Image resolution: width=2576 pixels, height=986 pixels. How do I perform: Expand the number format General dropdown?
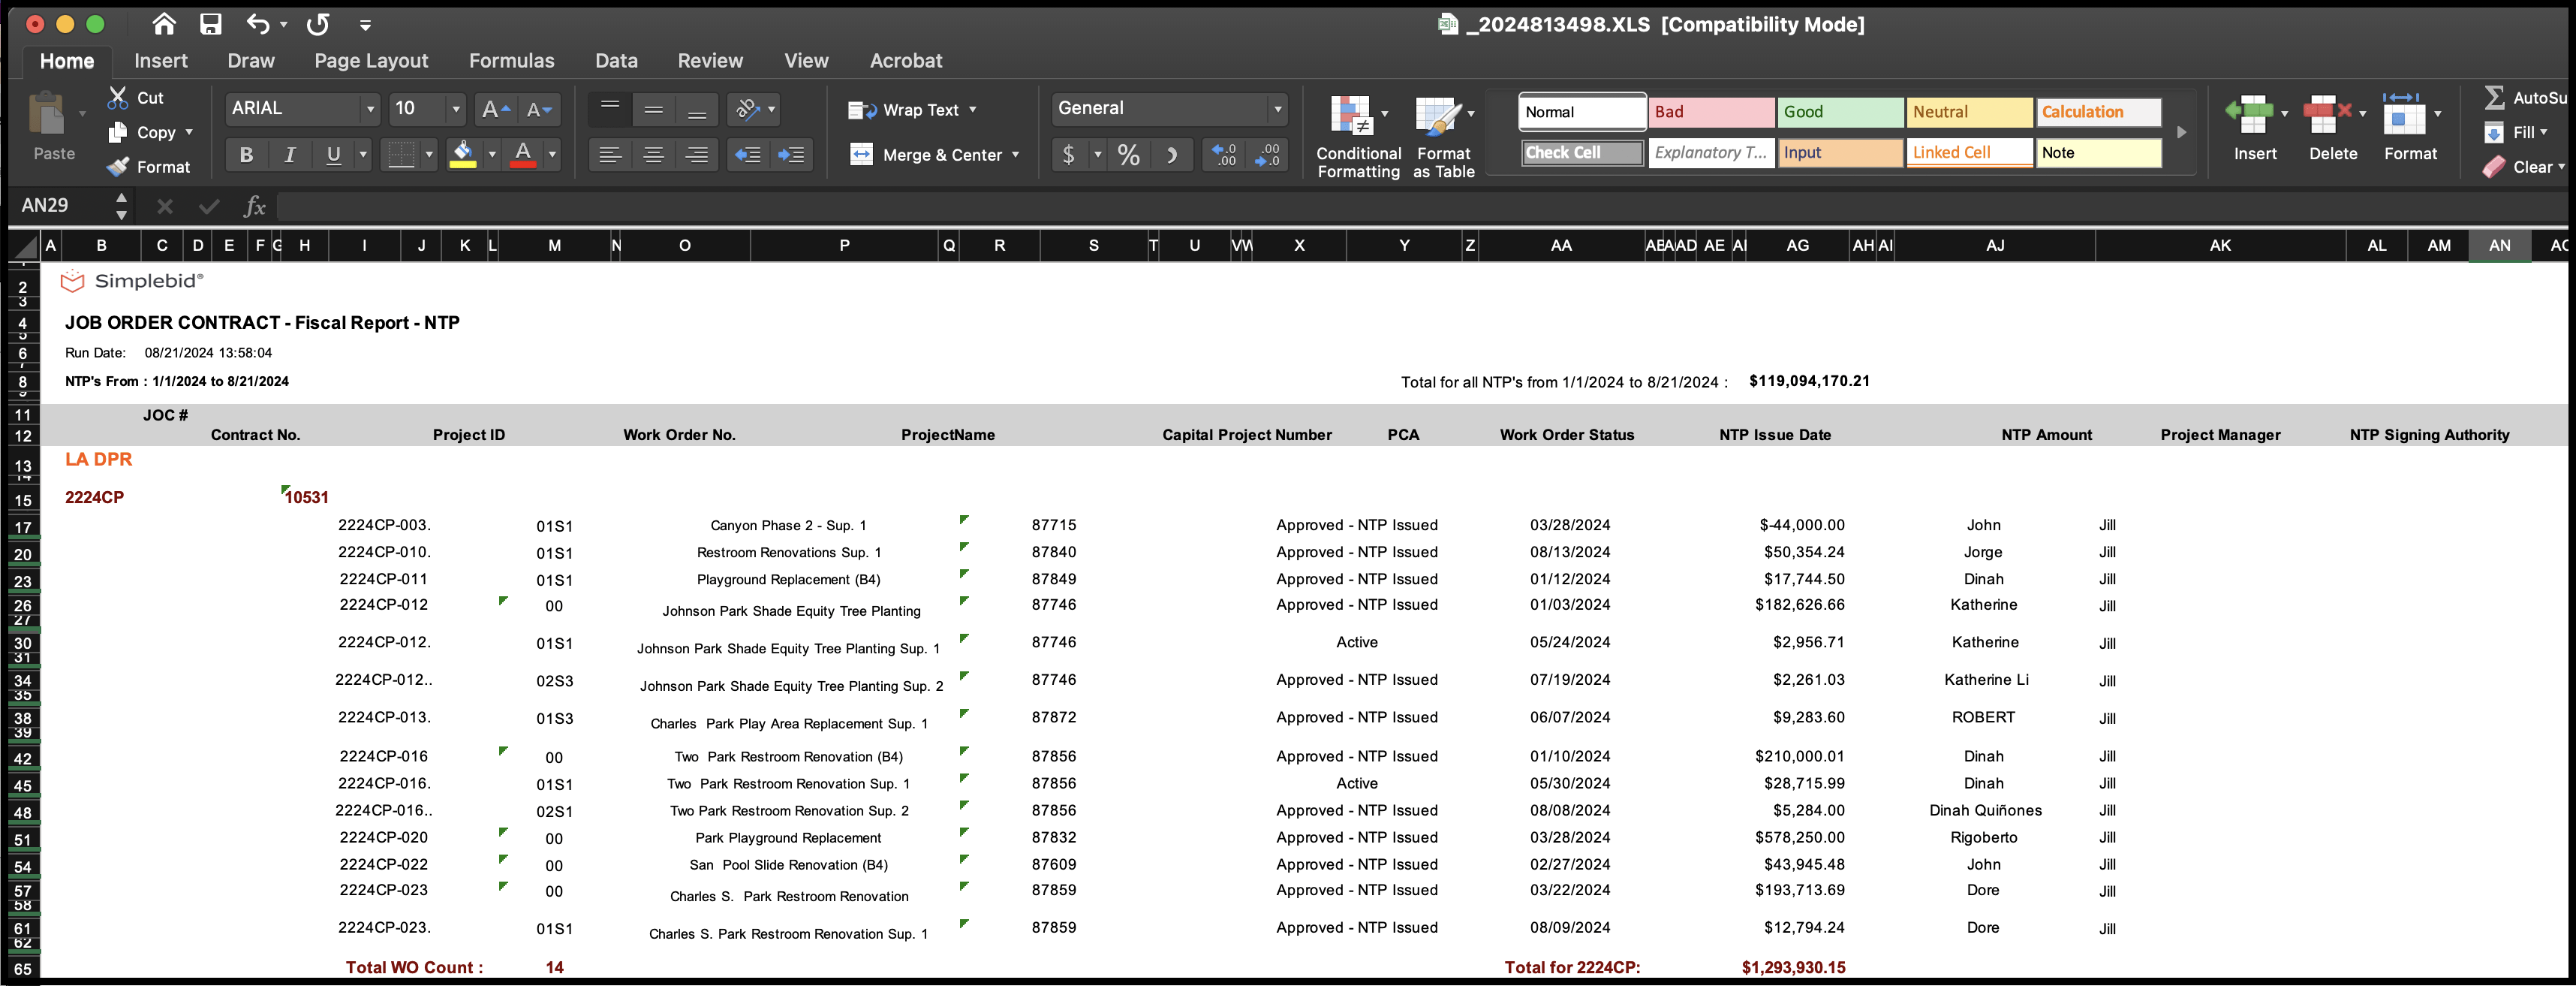click(1277, 109)
